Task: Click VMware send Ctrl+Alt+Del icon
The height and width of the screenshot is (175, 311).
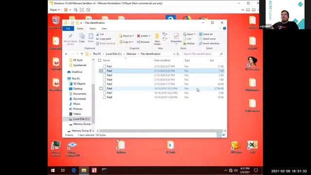Action: [x=75, y=10]
